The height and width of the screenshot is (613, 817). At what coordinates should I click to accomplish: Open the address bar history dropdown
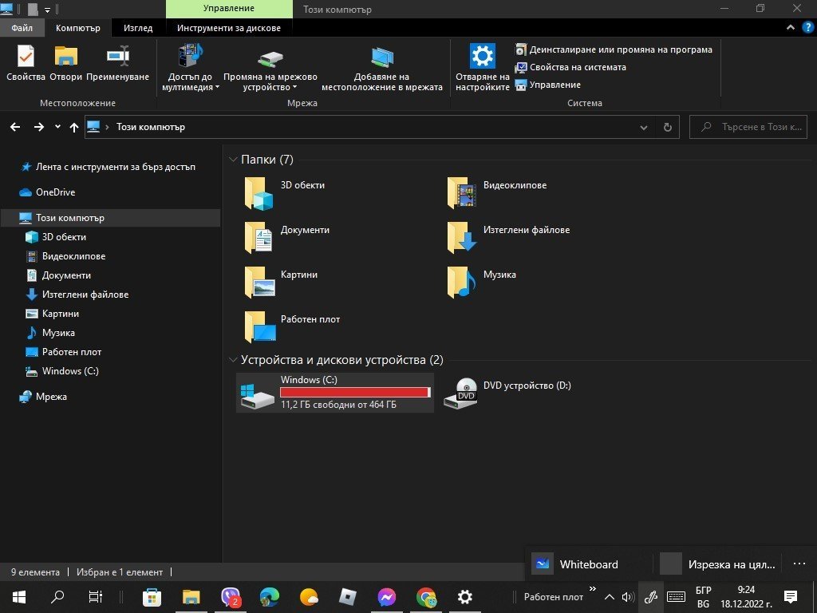(644, 127)
